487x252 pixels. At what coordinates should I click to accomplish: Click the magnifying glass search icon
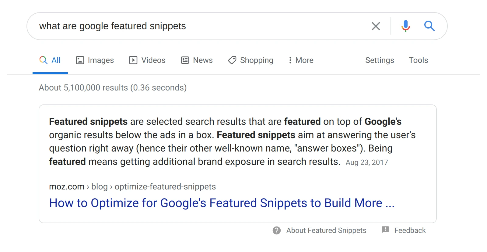tap(430, 26)
